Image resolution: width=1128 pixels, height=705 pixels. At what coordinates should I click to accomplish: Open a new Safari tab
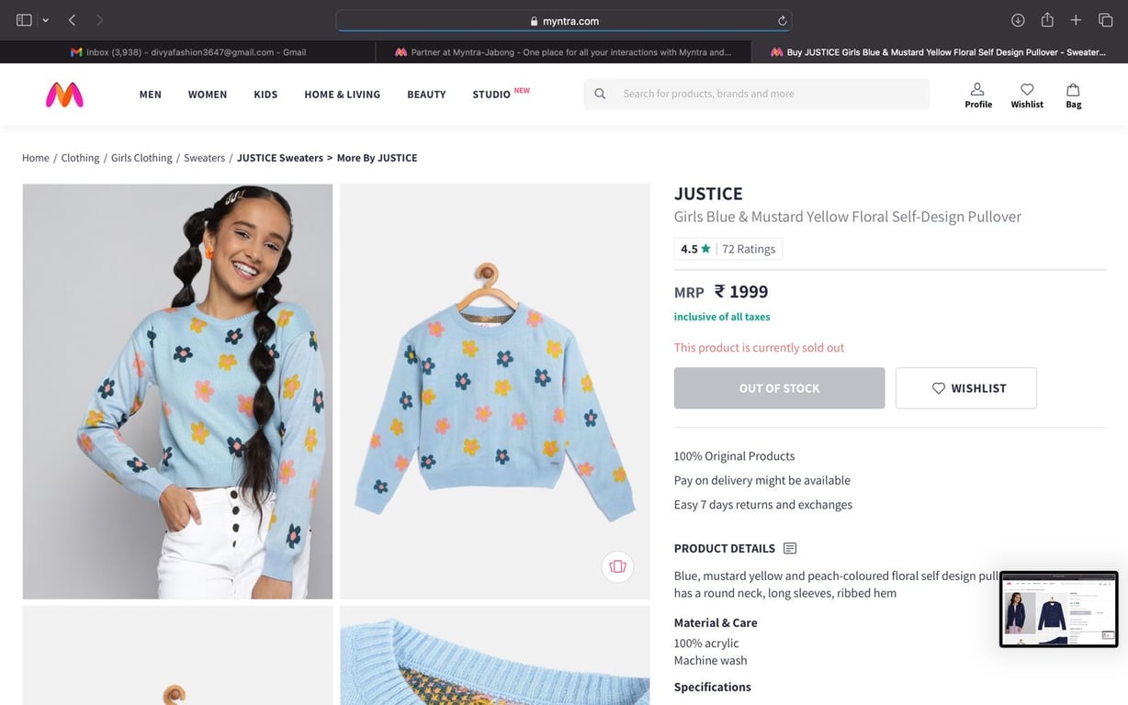[1077, 20]
